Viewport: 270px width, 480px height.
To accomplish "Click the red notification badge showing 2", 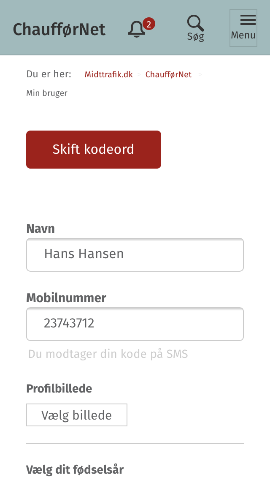I will (149, 24).
